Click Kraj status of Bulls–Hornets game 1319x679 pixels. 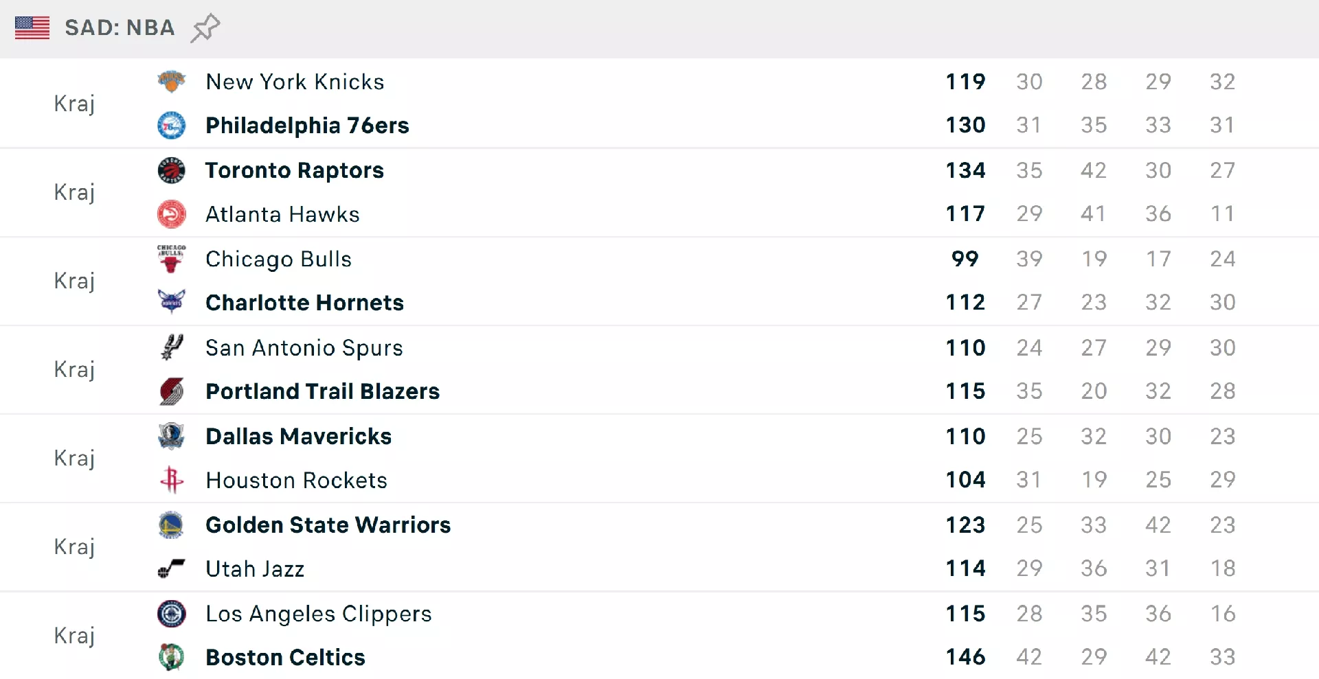[74, 281]
